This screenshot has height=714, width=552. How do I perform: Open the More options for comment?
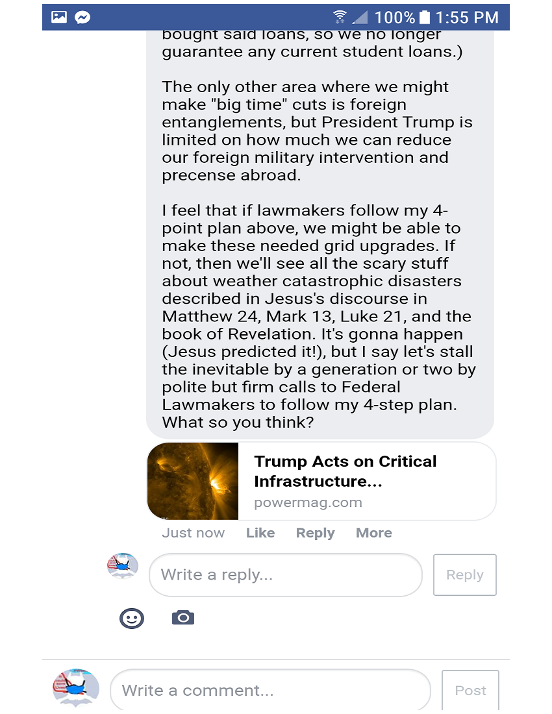coord(373,533)
